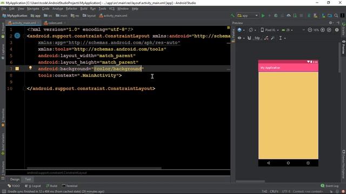The width and height of the screenshot is (346, 194).
Task: Click the infer constraints wand icon
Action: click(x=272, y=38)
